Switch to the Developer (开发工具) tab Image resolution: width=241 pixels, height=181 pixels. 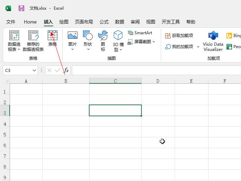click(170, 22)
